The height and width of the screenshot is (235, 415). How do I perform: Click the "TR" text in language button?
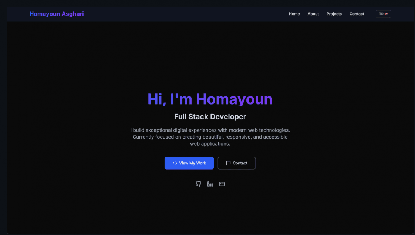click(381, 14)
